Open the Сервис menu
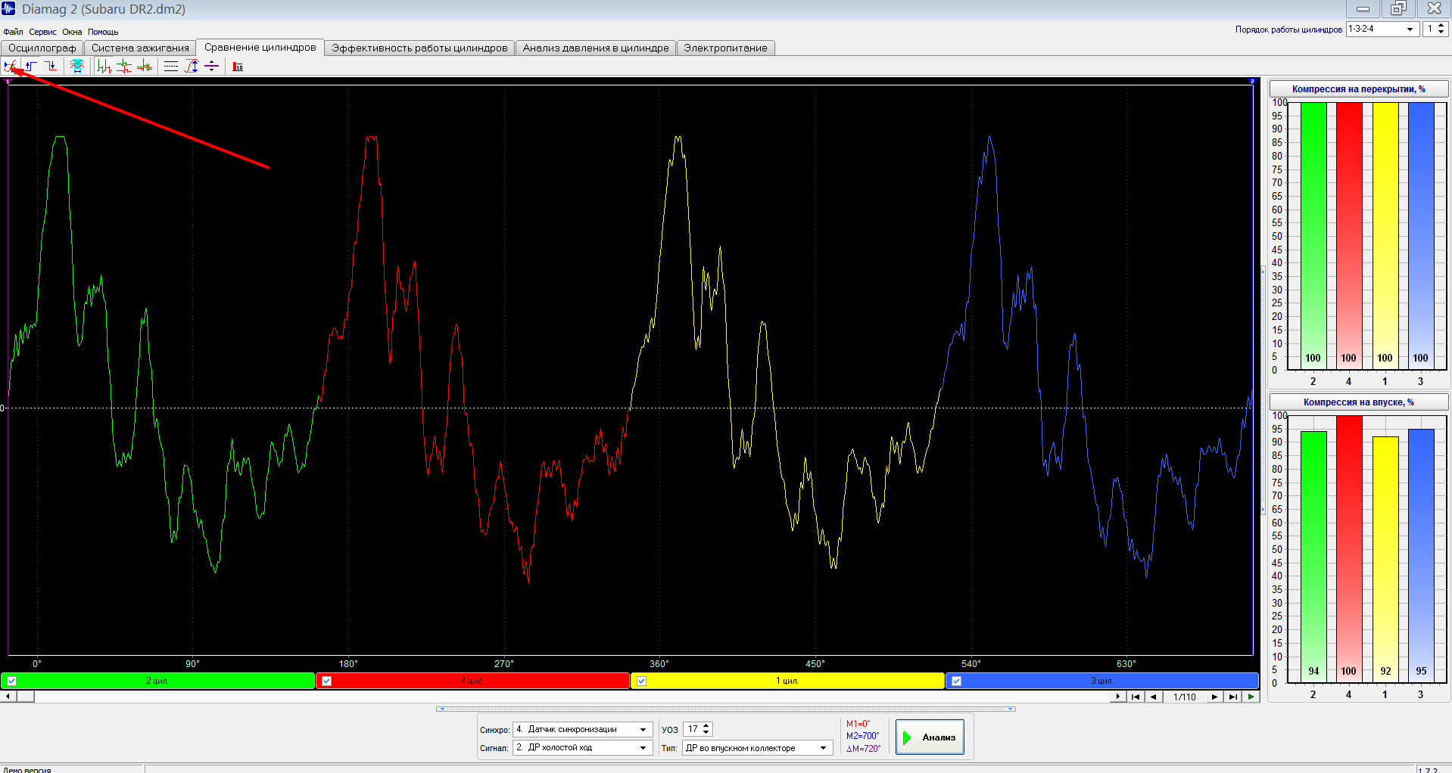This screenshot has height=773, width=1452. [x=42, y=32]
